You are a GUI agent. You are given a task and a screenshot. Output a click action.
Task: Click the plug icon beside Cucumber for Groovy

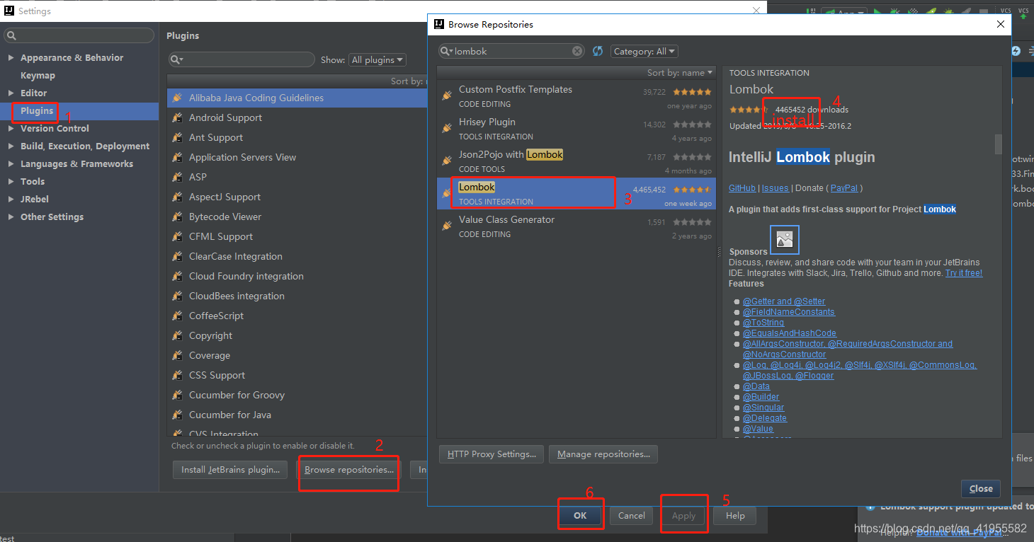coord(177,395)
